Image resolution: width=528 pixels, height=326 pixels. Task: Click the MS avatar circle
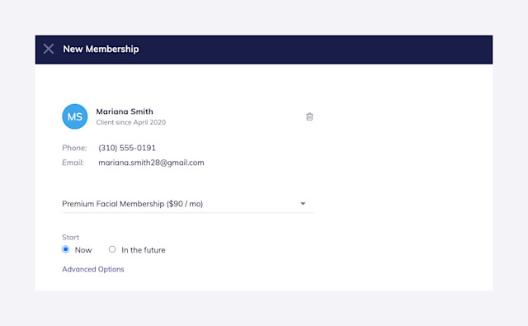tap(75, 116)
